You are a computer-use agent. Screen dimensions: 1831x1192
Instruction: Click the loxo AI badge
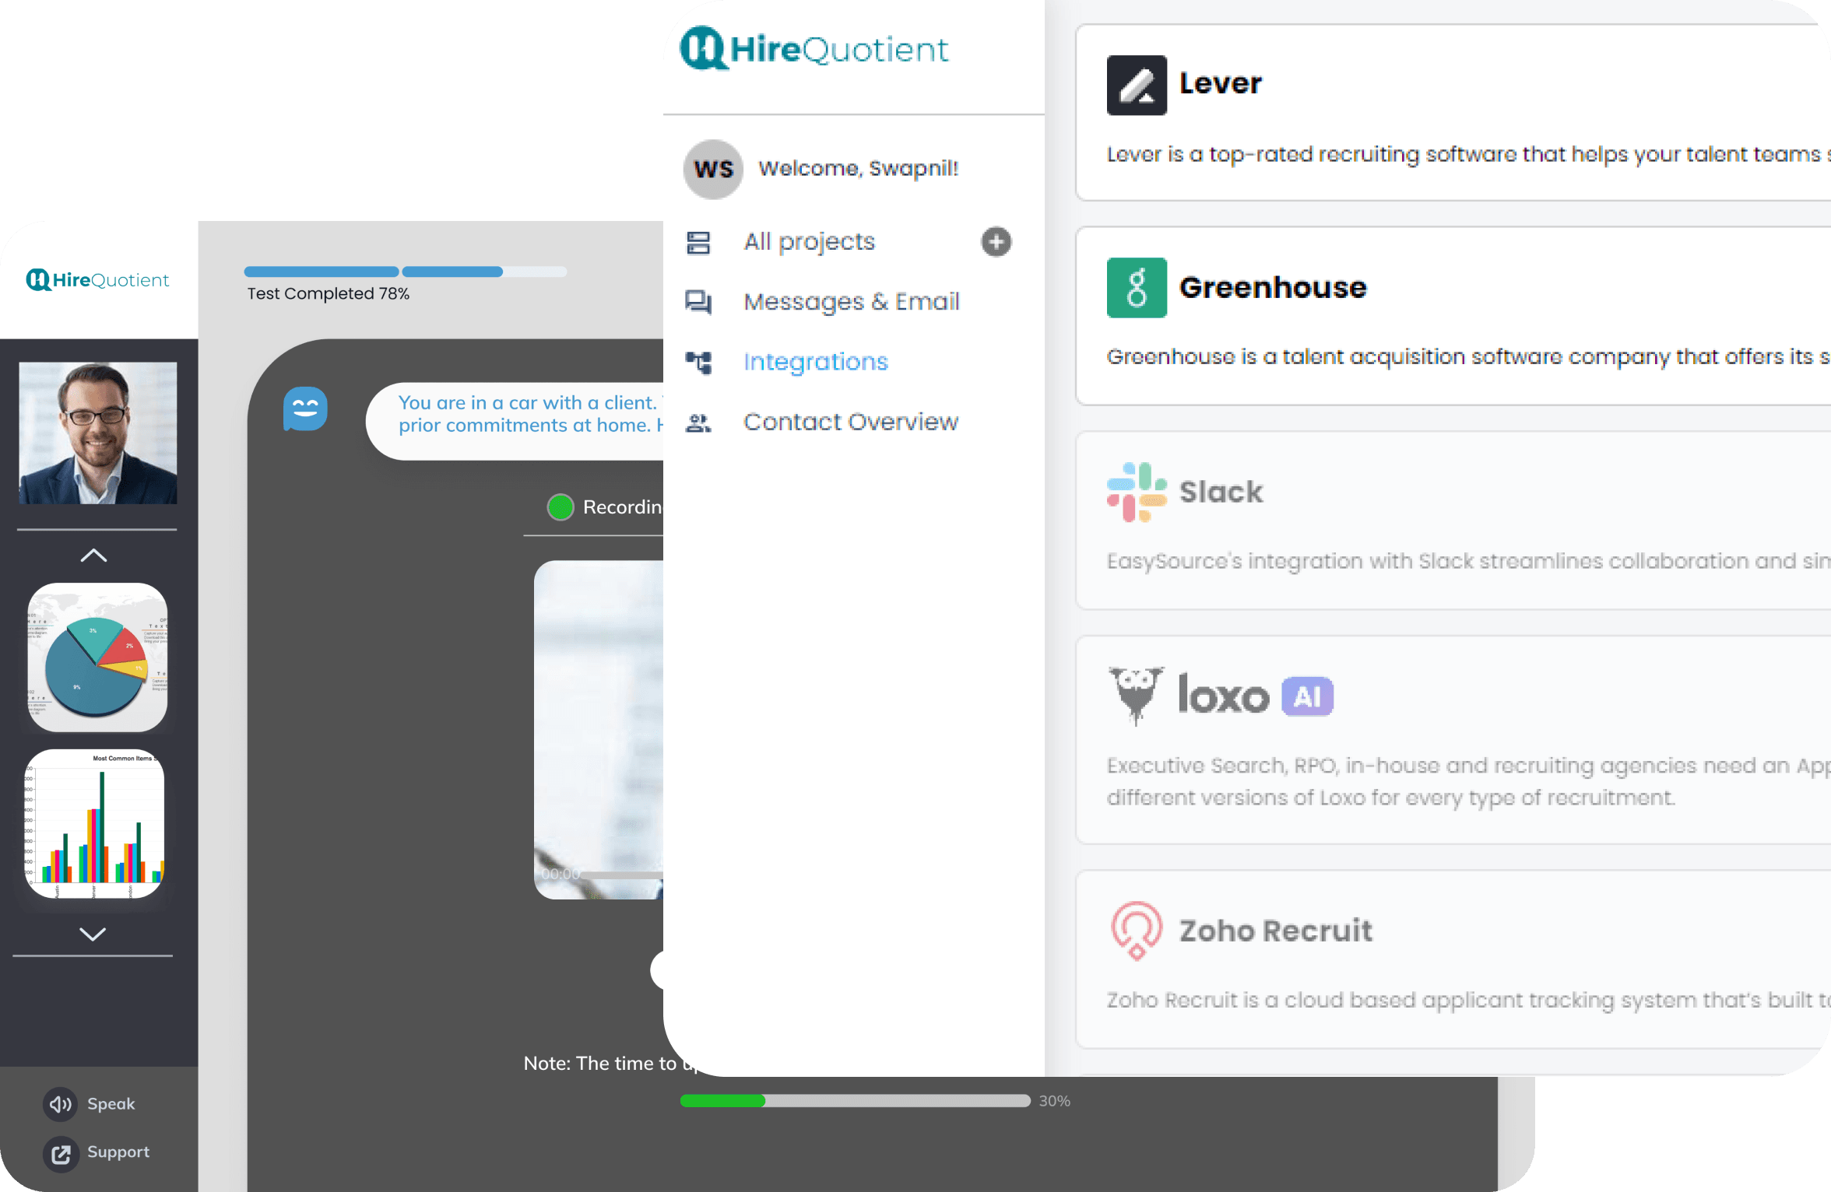1307,696
